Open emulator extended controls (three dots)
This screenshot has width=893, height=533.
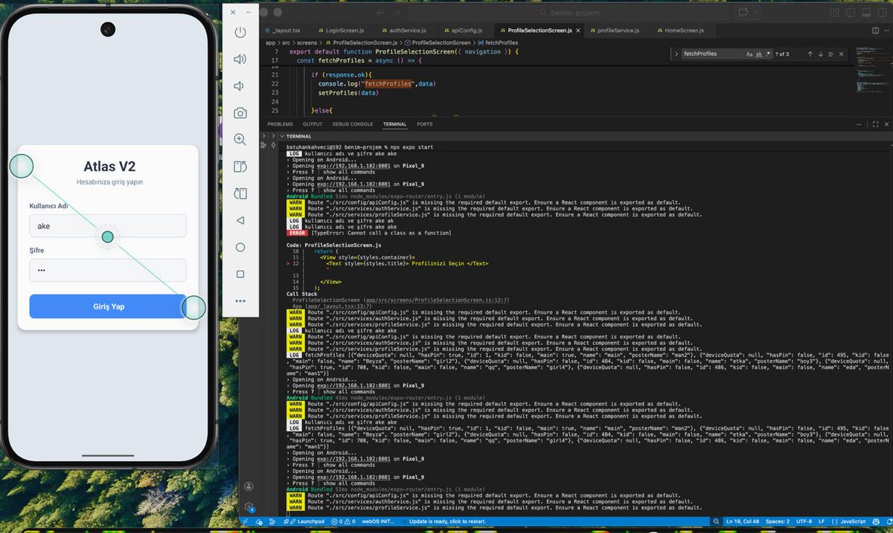[x=240, y=300]
